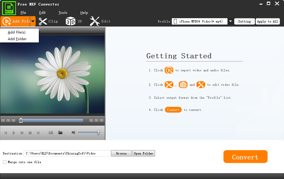284x179 pixels.
Task: Take a snapshot with camera icon
Action: (x=51, y=133)
